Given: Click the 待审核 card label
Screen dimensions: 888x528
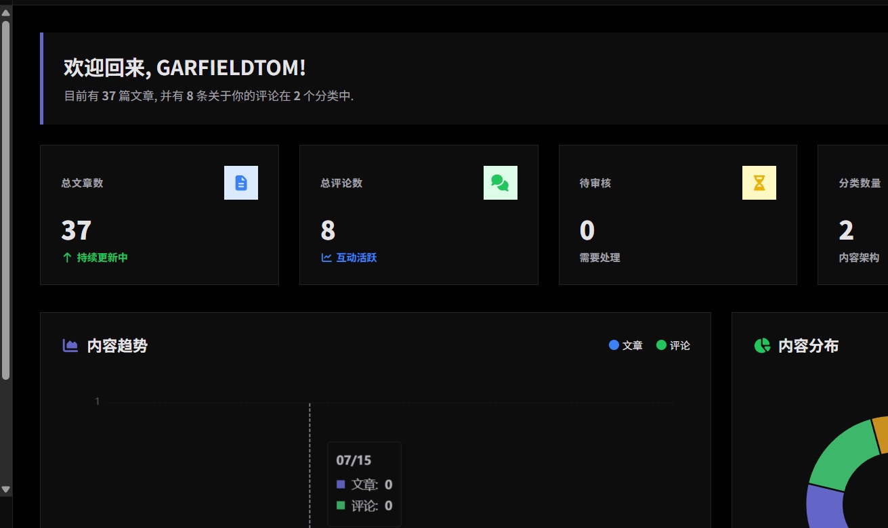Looking at the screenshot, I should (595, 183).
